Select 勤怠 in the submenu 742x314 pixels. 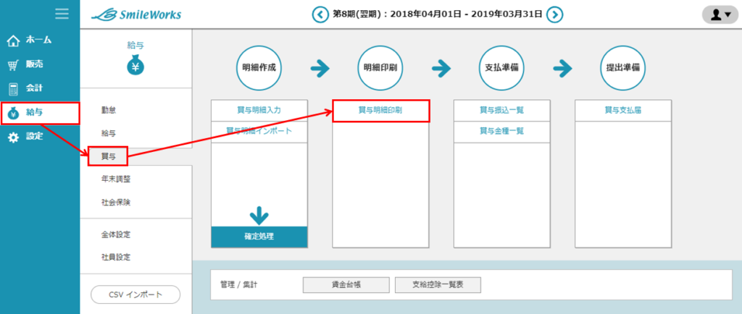pyautogui.click(x=109, y=110)
